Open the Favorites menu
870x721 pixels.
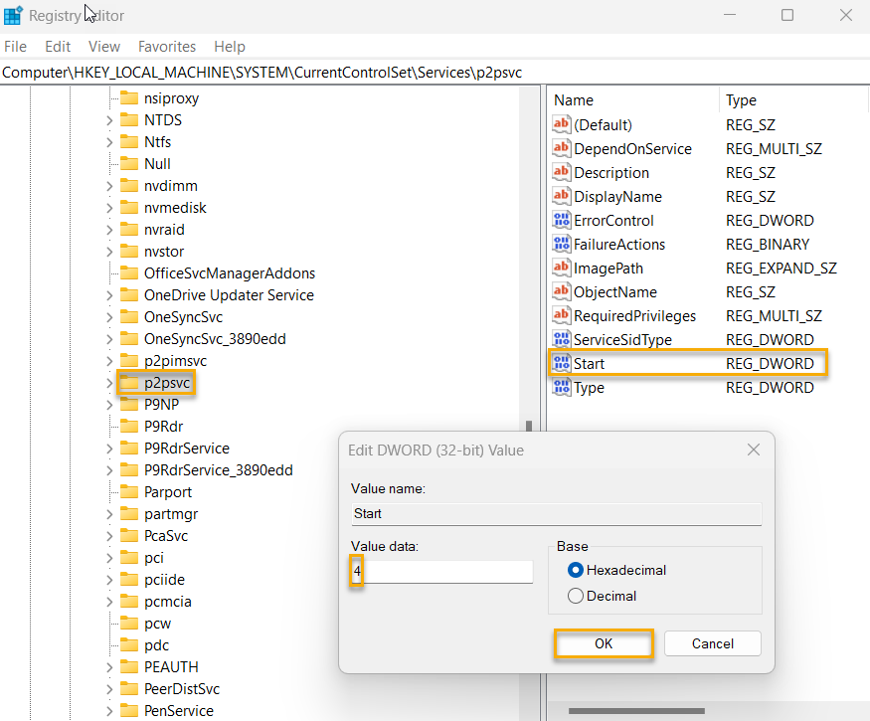click(x=166, y=46)
